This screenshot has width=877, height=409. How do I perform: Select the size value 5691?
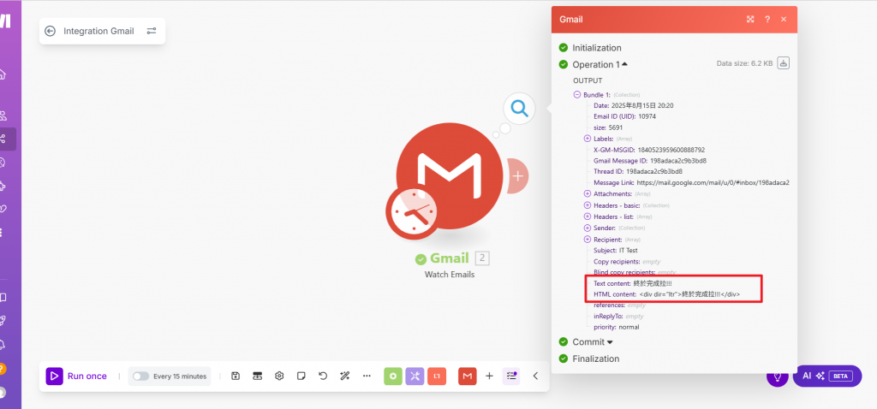tap(616, 127)
